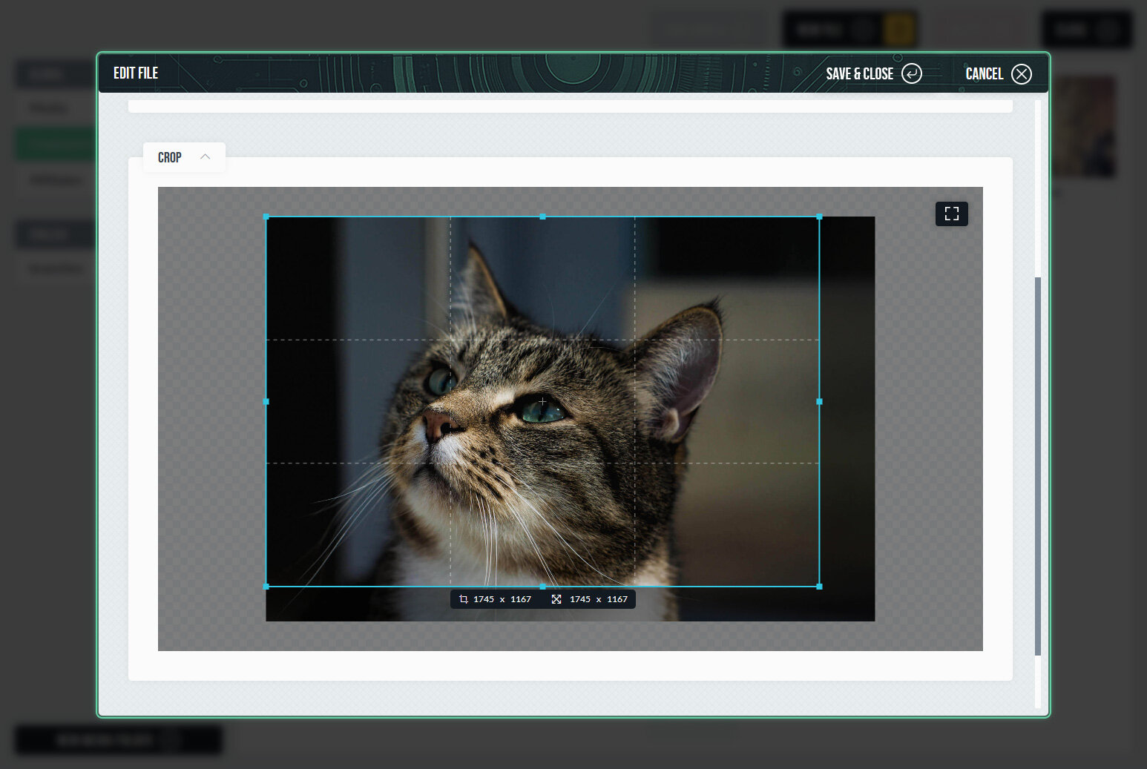Click the crosshair at crop center
The width and height of the screenshot is (1147, 769).
click(x=542, y=401)
